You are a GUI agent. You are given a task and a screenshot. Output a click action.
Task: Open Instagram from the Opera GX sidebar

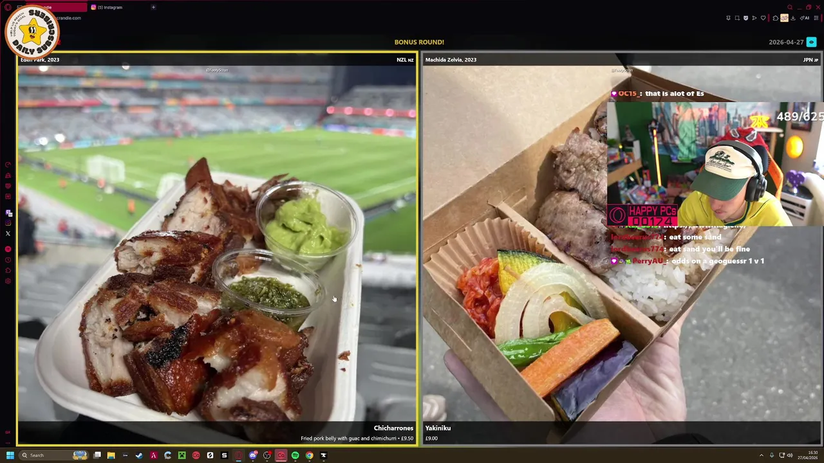(8, 222)
